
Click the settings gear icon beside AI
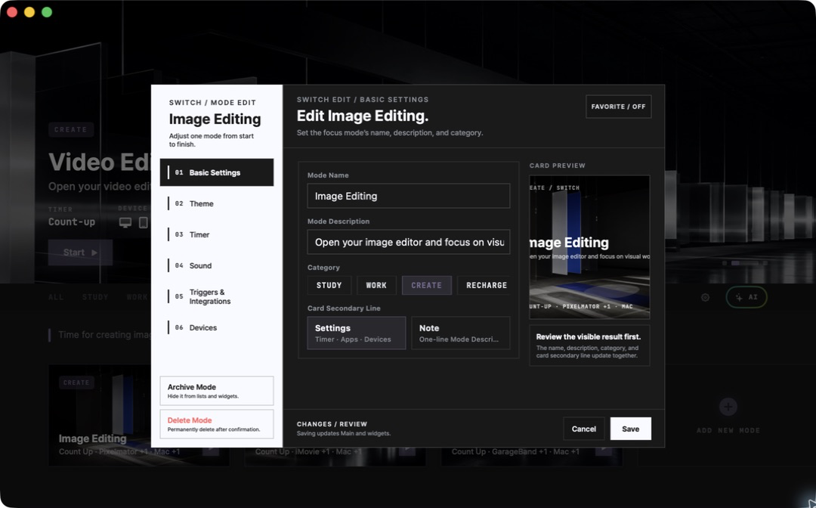tap(705, 297)
